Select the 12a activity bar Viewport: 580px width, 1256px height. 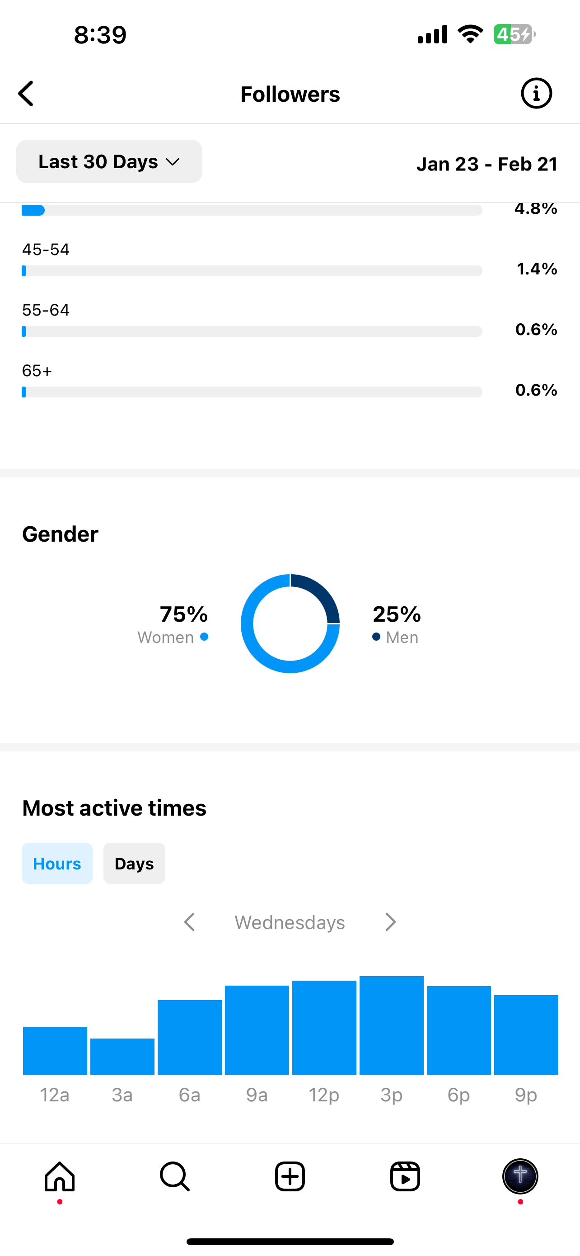point(55,1051)
